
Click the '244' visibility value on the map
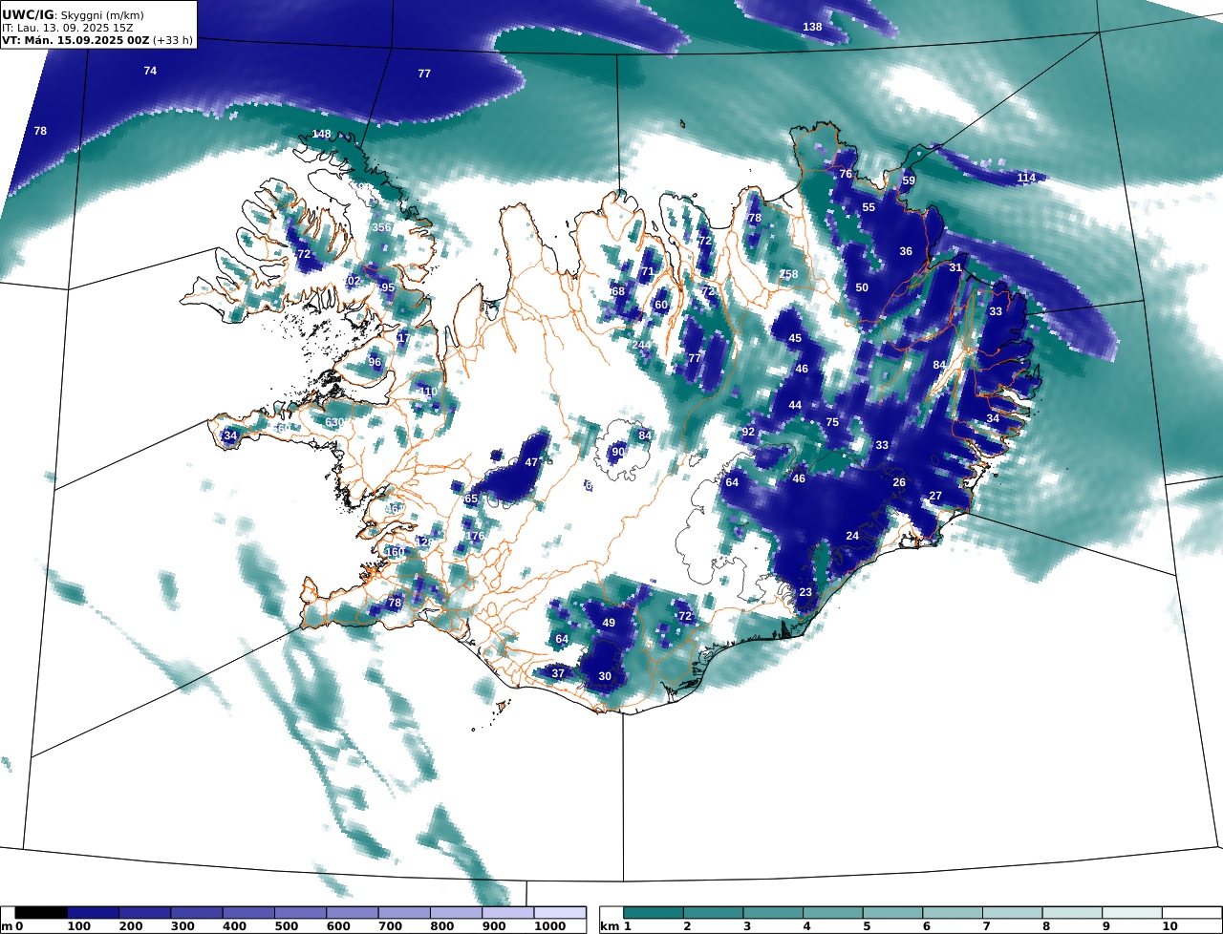[641, 345]
